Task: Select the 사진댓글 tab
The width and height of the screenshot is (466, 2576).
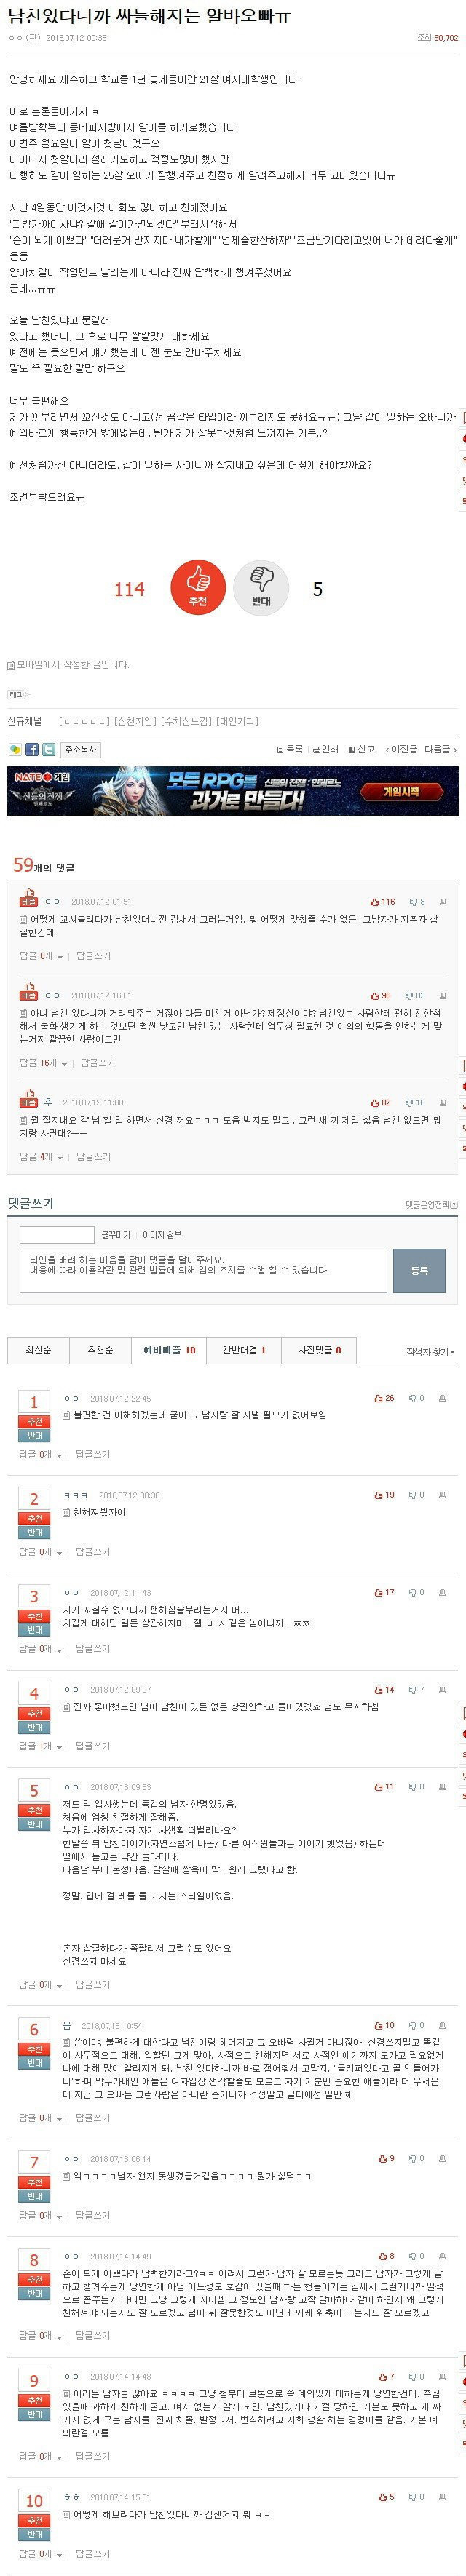Action: pos(319,1350)
